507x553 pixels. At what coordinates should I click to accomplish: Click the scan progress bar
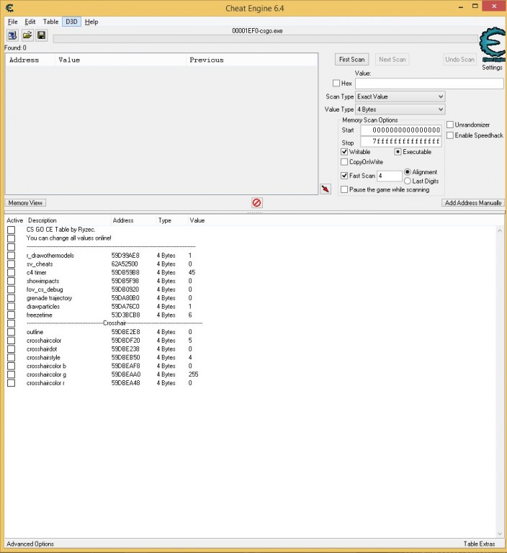point(266,39)
